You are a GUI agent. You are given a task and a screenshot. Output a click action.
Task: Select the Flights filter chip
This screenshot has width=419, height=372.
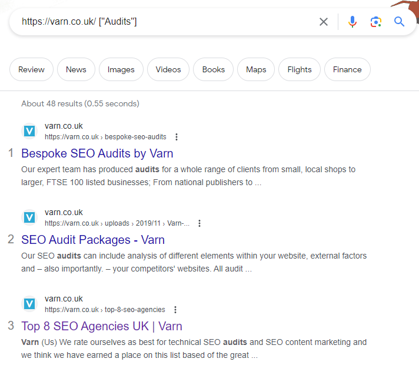pyautogui.click(x=300, y=69)
